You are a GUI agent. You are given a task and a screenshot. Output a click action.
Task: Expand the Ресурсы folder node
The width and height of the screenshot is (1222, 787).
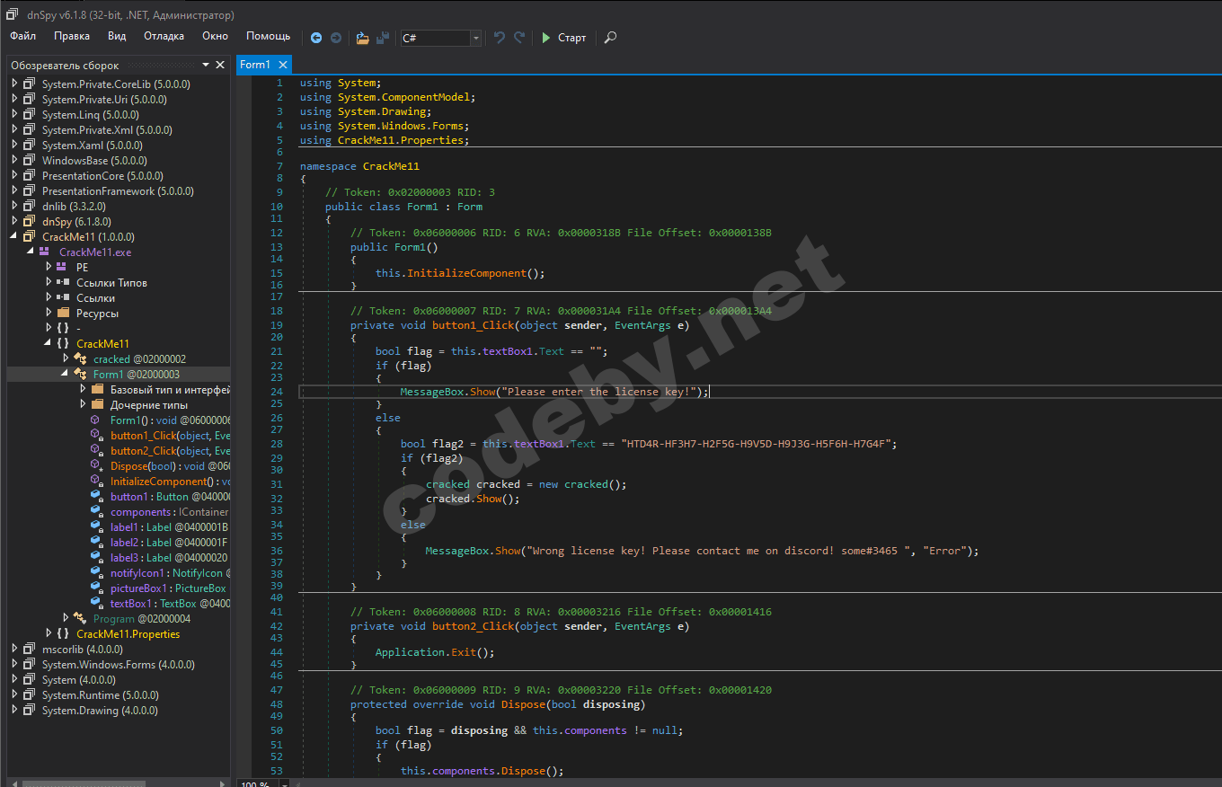coord(49,313)
